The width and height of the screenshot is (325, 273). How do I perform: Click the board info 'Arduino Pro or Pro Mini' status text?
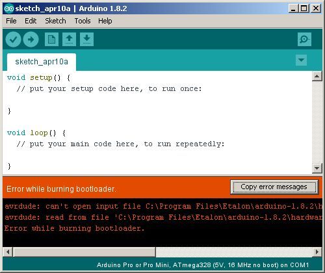pos(203,265)
